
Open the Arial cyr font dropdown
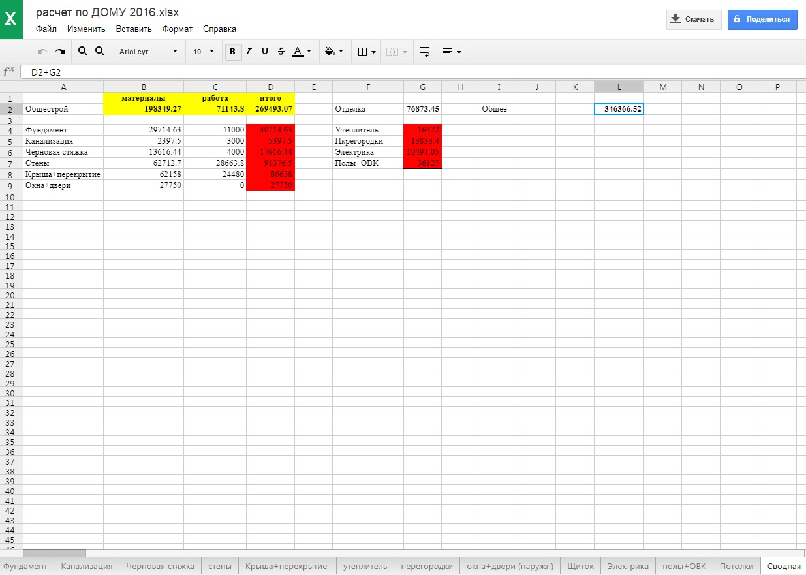pyautogui.click(x=148, y=52)
